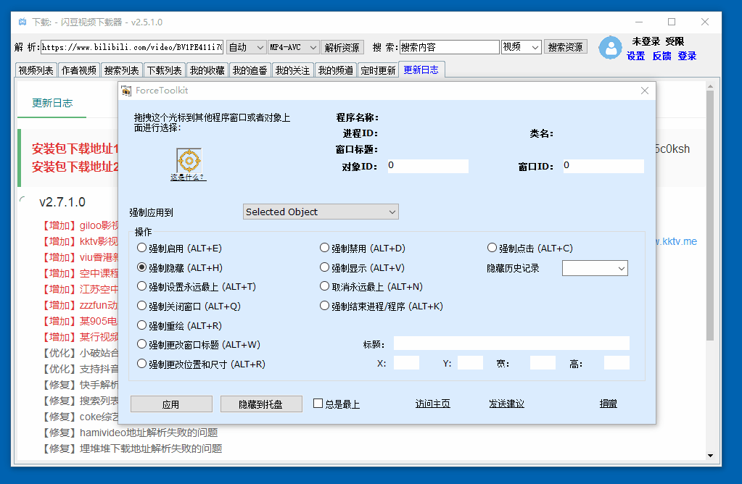Image resolution: width=742 pixels, height=484 pixels.
Task: Click the 解析资源 button
Action: coord(342,47)
